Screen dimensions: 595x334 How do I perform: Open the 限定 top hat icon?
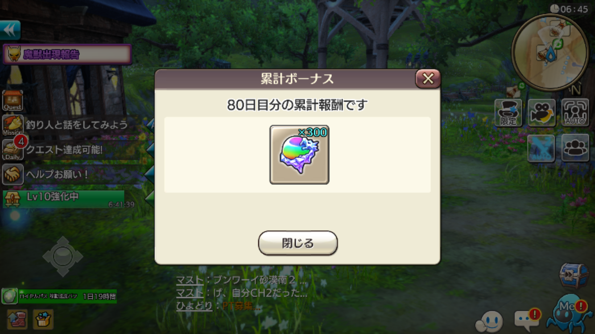coord(508,113)
